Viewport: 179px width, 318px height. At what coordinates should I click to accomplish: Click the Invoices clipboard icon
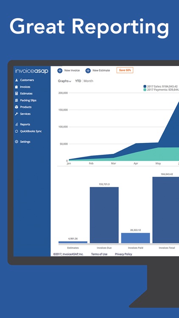coord(17,87)
